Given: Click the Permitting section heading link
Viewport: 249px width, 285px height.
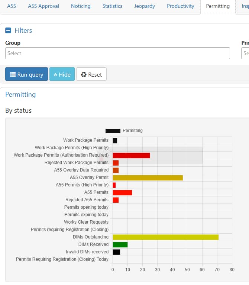Looking at the screenshot, I should [x=20, y=95].
